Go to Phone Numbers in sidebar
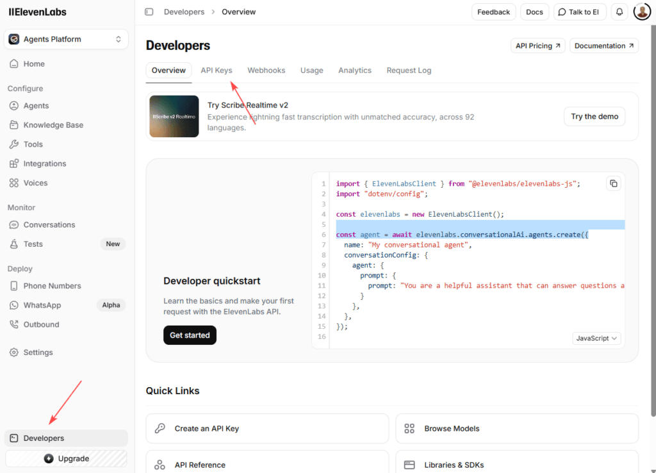Viewport: 656px width, 473px height. click(x=52, y=286)
